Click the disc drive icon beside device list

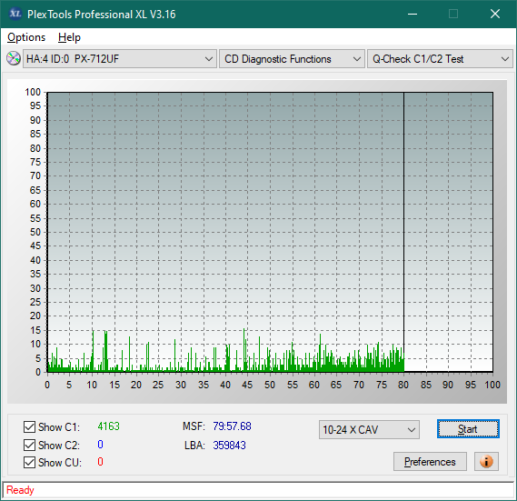click(14, 59)
